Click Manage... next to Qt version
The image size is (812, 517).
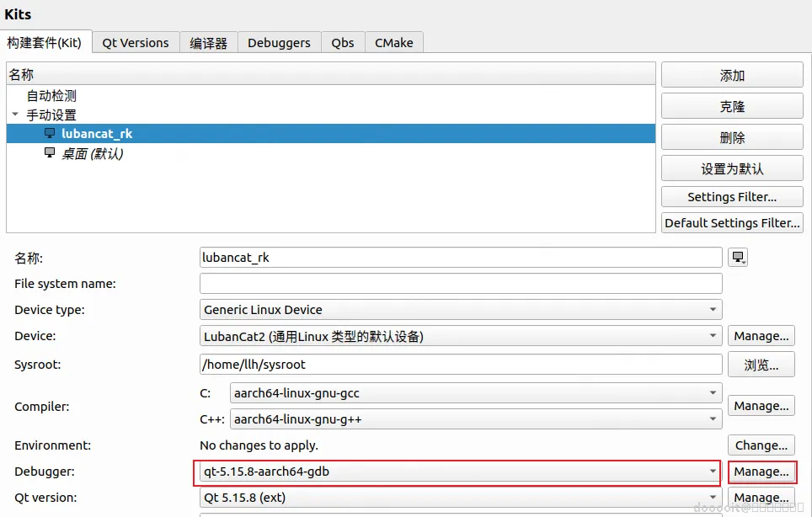[761, 498]
